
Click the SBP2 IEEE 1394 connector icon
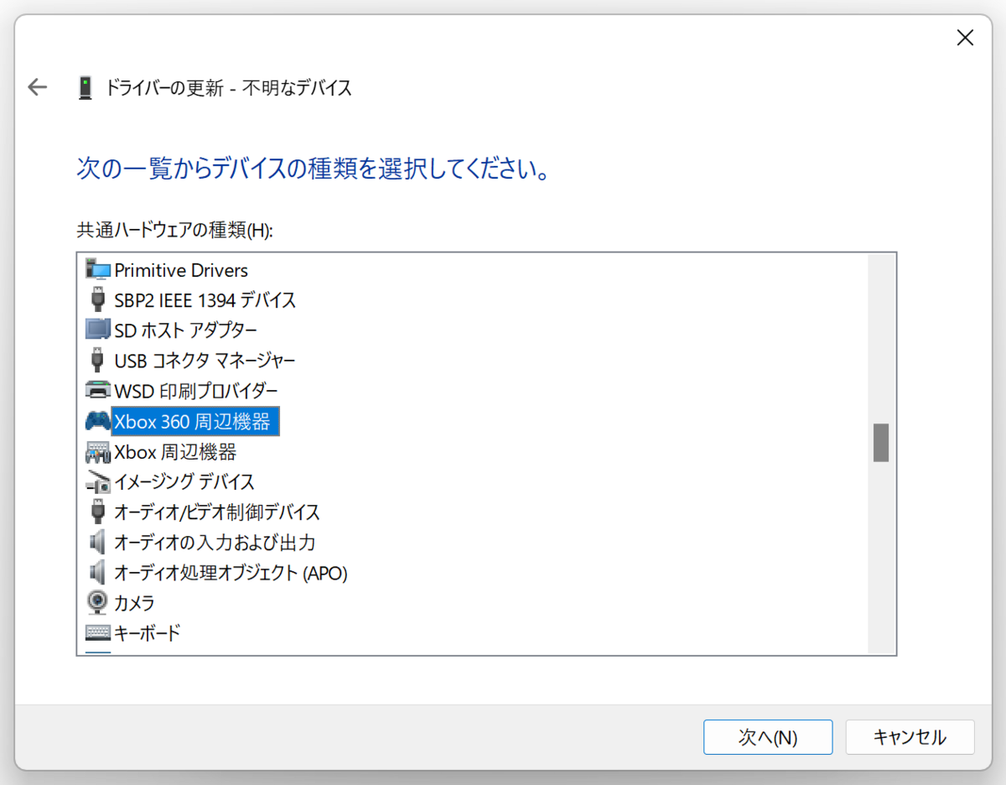(x=98, y=299)
